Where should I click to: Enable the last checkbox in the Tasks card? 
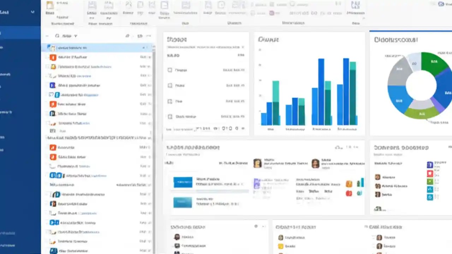170,116
